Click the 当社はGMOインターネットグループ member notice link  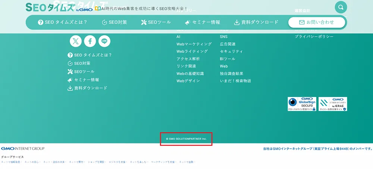(318, 149)
